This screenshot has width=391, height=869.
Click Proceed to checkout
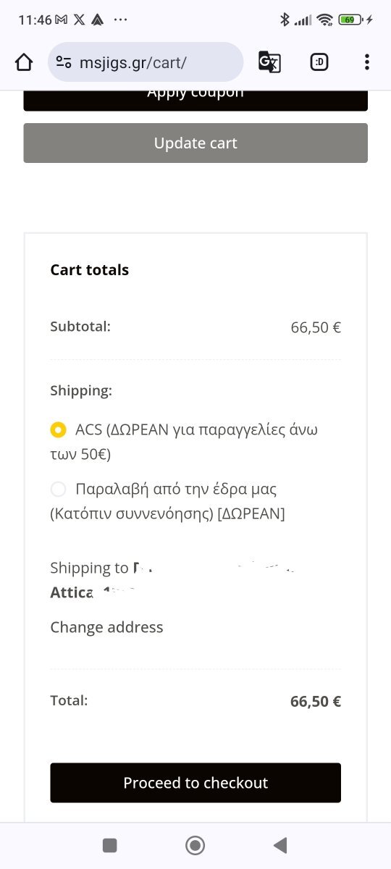pos(195,783)
